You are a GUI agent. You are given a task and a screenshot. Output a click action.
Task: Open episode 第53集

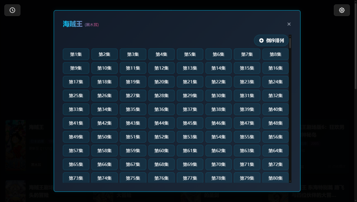[x=190, y=137]
